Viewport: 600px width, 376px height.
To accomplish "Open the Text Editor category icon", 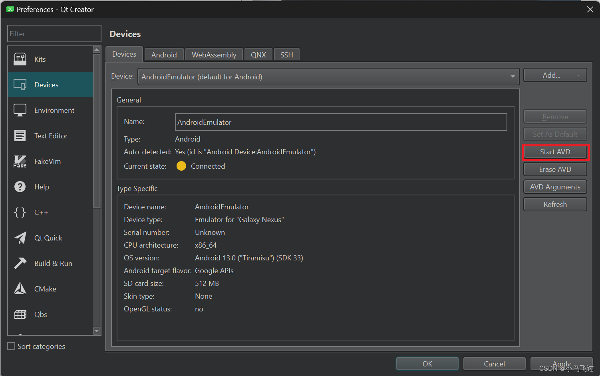I will pos(20,136).
